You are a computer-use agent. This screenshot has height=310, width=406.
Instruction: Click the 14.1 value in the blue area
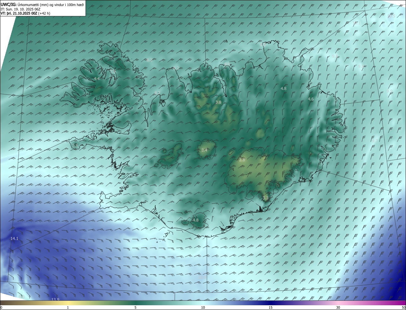[x=14, y=238]
